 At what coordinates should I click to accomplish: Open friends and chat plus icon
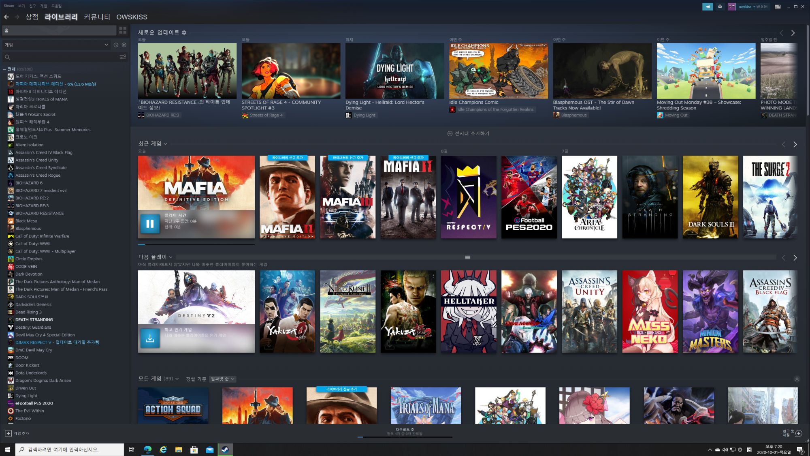[799, 433]
